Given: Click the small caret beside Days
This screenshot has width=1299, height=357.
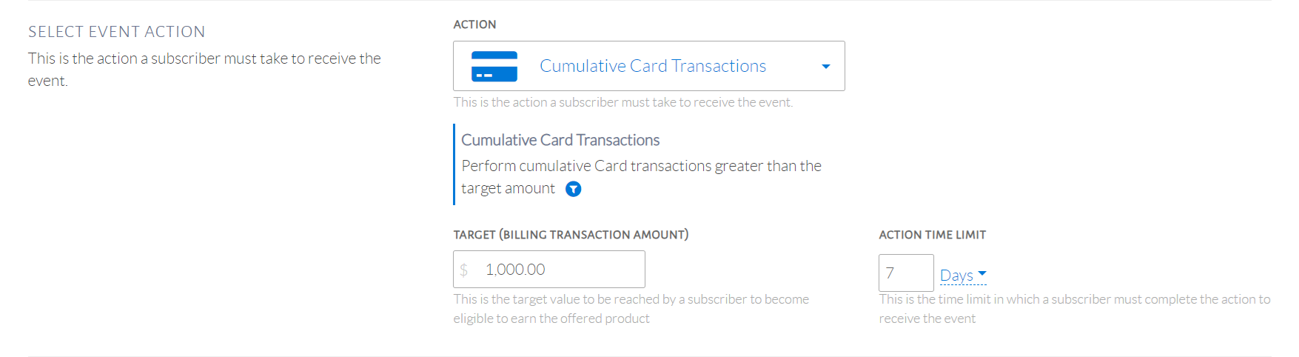Looking at the screenshot, I should click(982, 274).
